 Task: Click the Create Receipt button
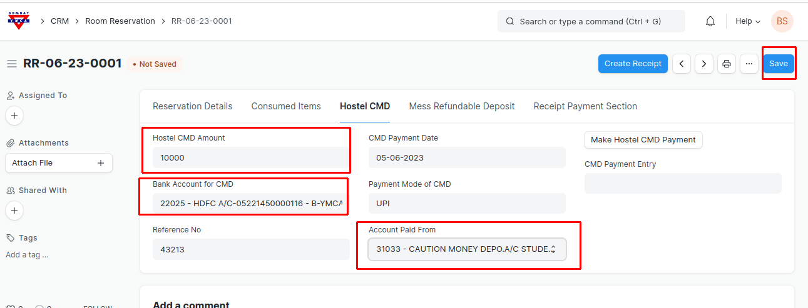click(633, 64)
